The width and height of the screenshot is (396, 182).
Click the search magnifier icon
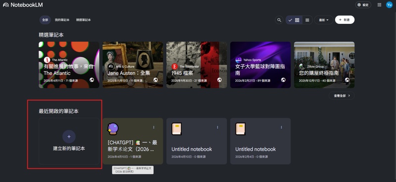coord(279,20)
